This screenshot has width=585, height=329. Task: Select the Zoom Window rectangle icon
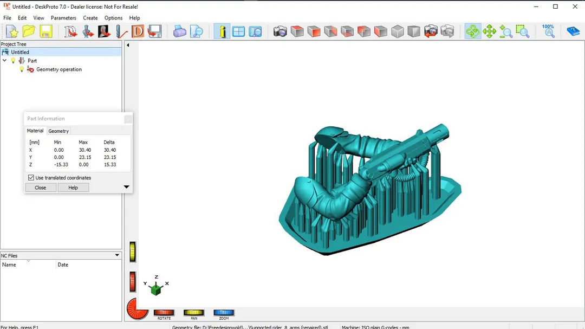tap(523, 31)
